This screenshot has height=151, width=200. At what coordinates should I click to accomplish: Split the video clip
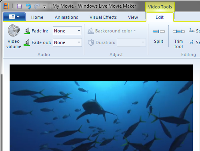[x=159, y=36]
